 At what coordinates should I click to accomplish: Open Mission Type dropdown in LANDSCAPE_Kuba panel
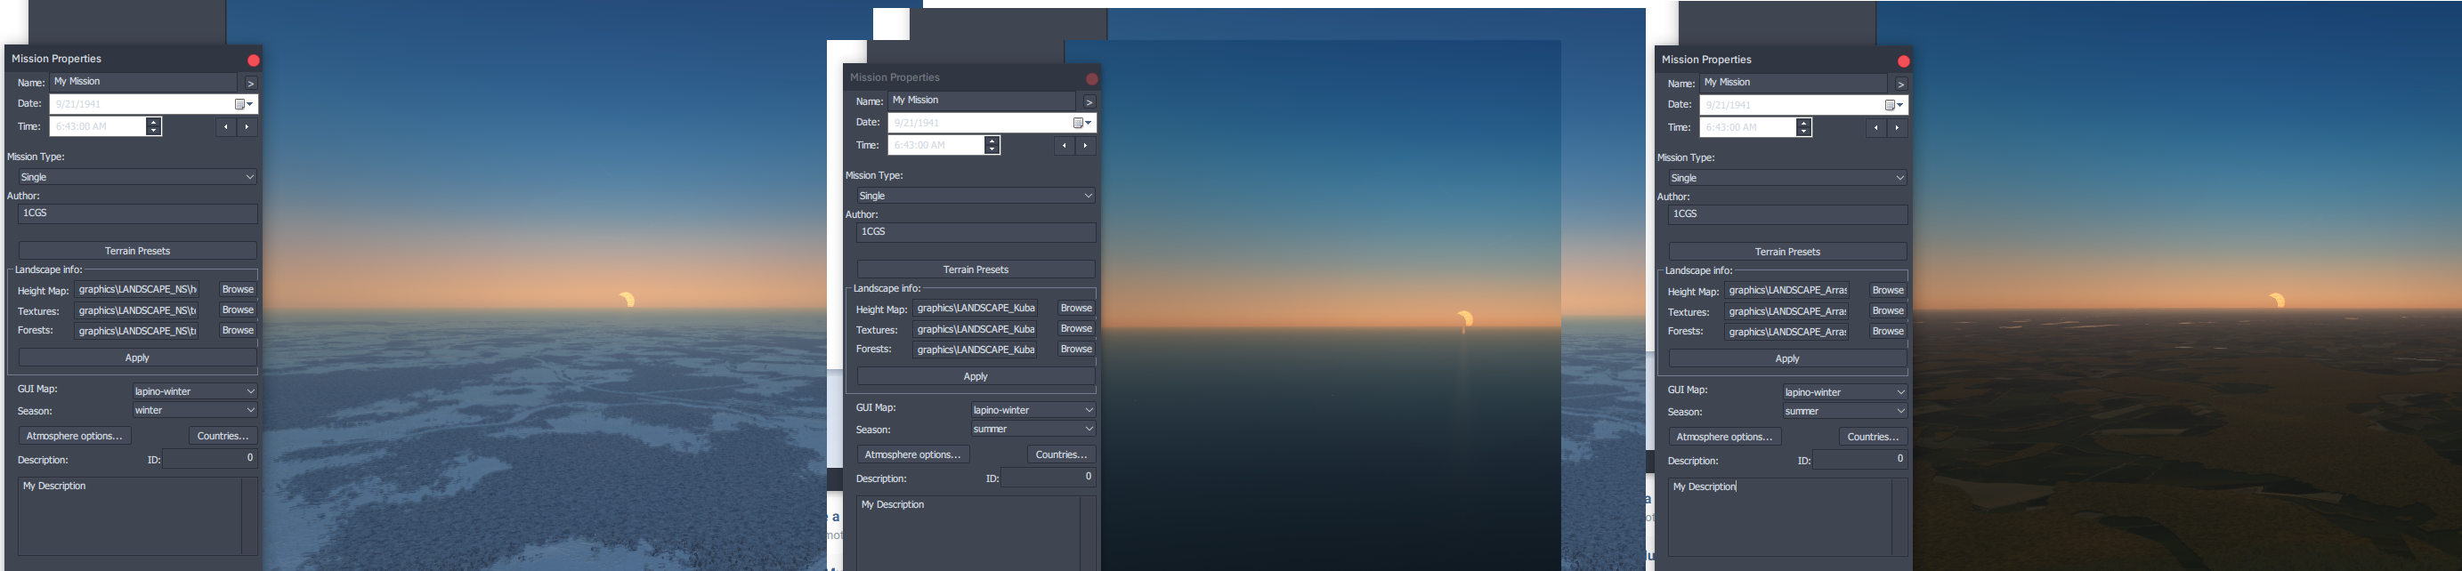(975, 196)
